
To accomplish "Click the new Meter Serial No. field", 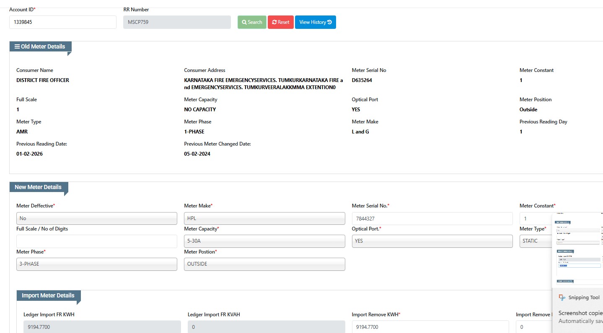I will (x=432, y=218).
